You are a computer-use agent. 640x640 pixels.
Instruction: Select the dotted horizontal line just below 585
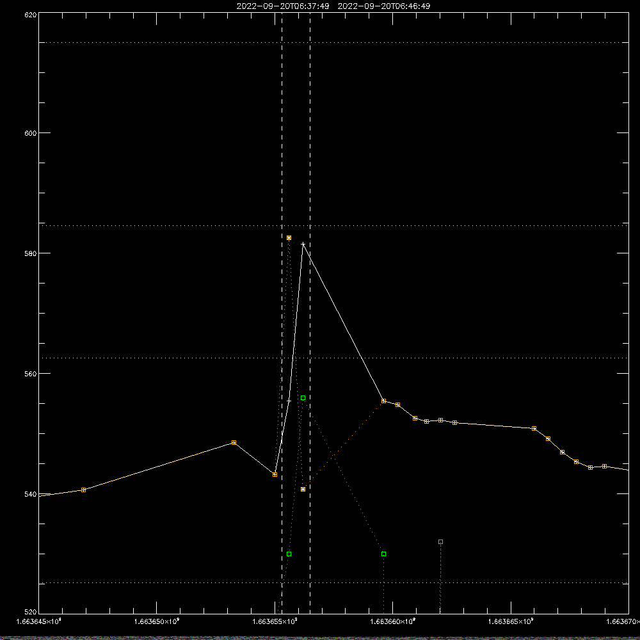click(333, 225)
